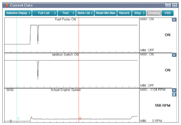This screenshot has height=125, width=181.
Task: Open the Full List dropdown
Action: tap(45, 13)
